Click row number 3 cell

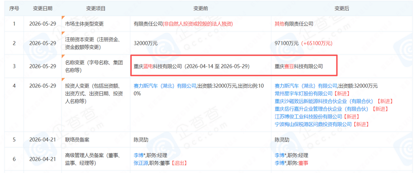pyautogui.click(x=14, y=66)
